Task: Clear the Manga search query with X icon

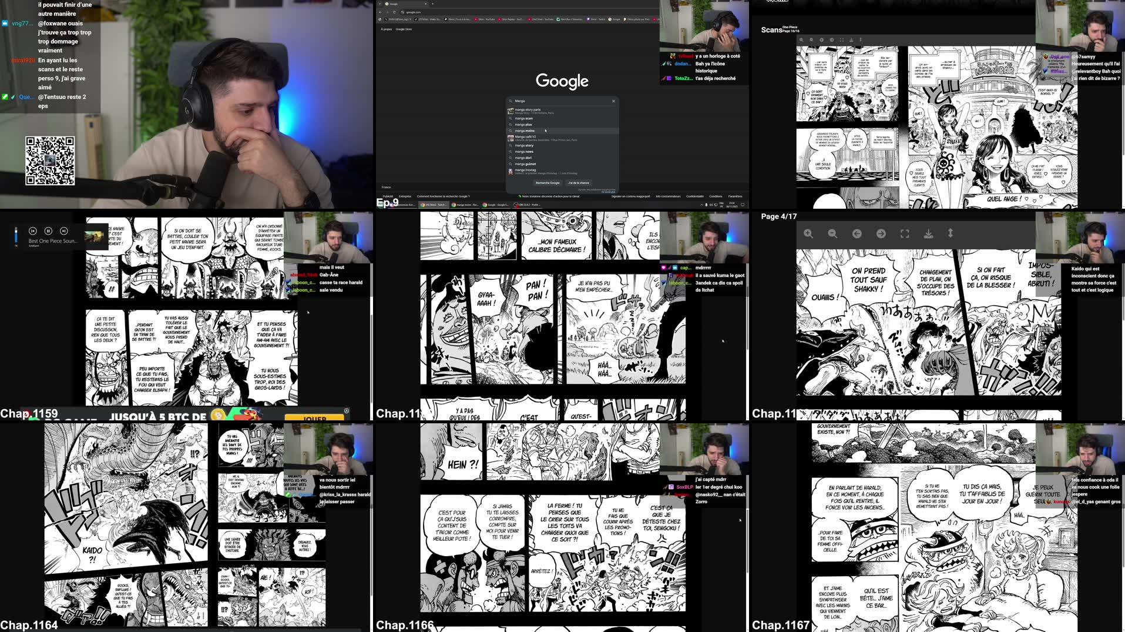Action: click(614, 101)
